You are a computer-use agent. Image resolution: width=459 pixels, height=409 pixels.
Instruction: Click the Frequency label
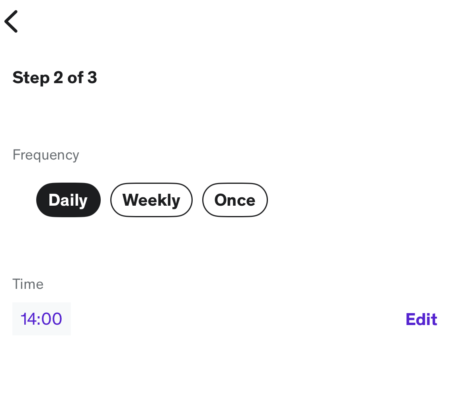click(x=45, y=155)
